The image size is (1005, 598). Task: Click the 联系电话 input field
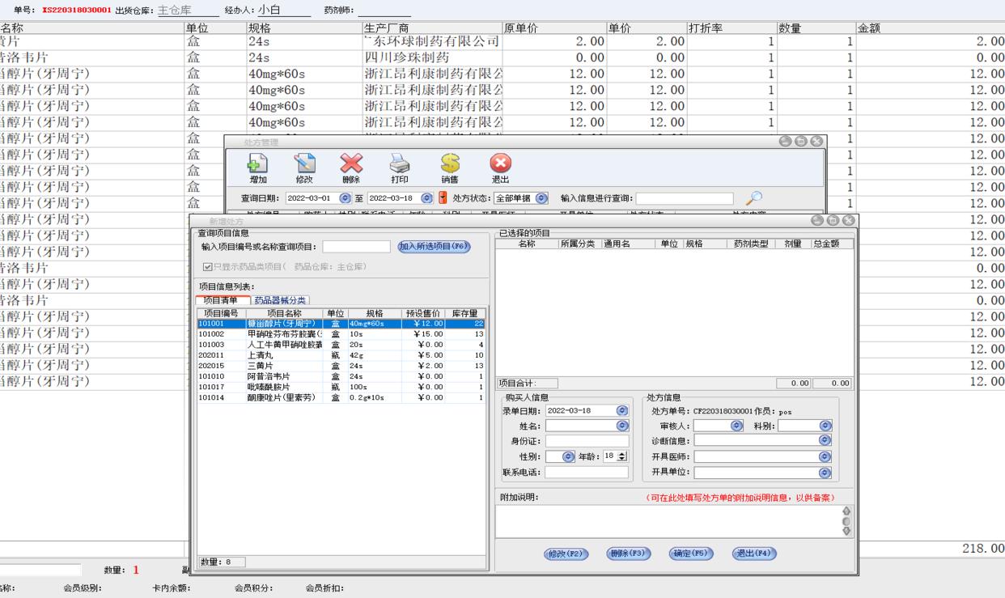point(587,472)
